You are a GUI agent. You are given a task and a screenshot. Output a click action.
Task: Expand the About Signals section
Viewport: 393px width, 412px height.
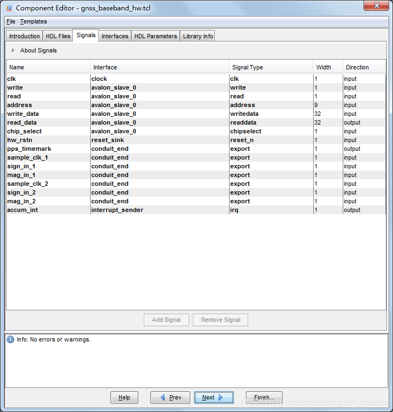pyautogui.click(x=13, y=50)
